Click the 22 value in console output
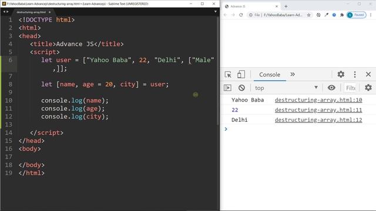Screen dimensions: 376x211 [x=235, y=110]
